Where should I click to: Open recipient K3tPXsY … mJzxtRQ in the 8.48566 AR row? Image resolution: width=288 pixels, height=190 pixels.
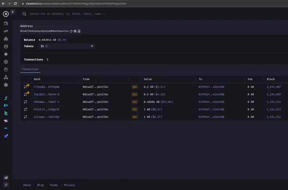(x=211, y=102)
